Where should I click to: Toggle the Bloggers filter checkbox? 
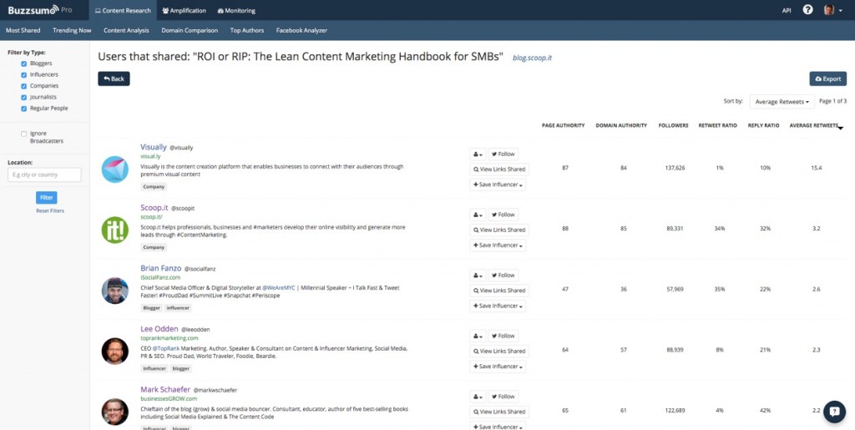pos(23,63)
